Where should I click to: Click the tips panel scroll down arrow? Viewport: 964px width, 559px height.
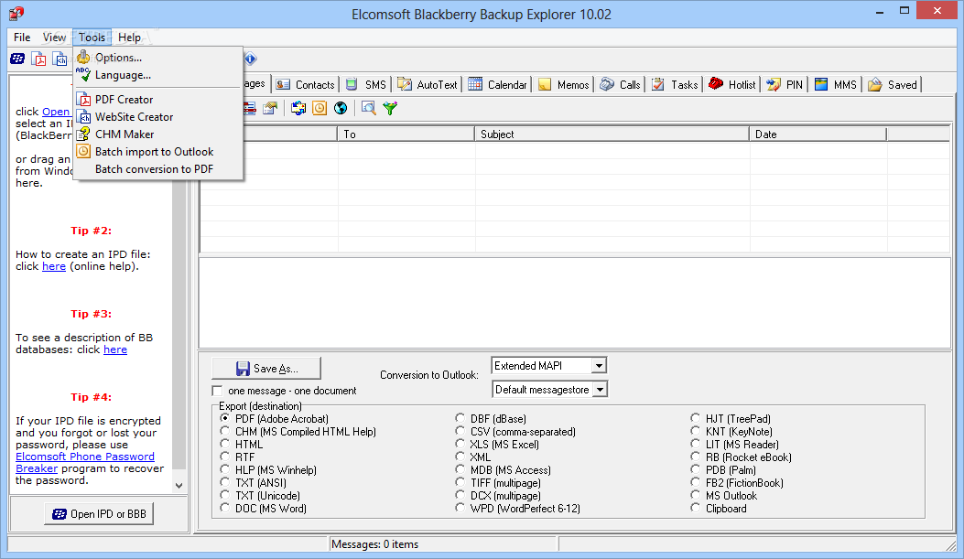click(179, 485)
